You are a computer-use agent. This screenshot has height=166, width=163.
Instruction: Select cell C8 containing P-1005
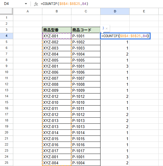click(x=86, y=60)
